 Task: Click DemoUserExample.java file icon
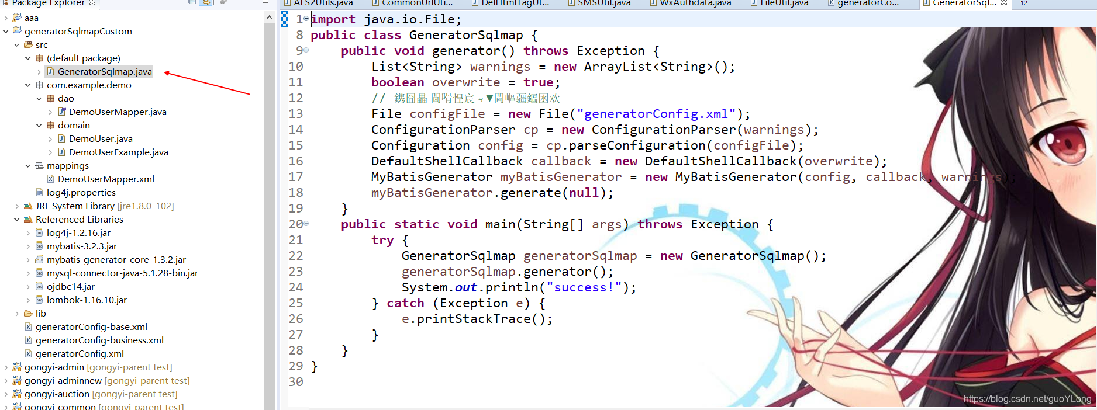coord(61,152)
